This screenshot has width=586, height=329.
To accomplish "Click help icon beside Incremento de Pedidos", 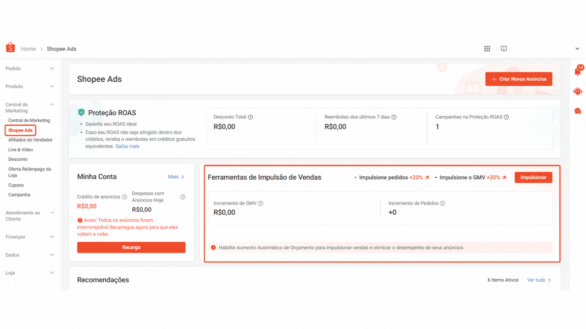I will [443, 204].
